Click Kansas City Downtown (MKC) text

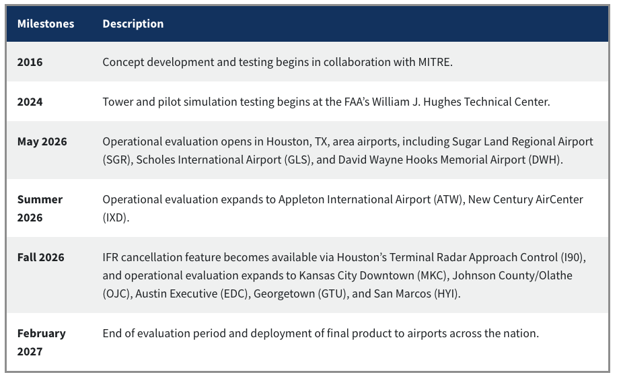(374, 276)
